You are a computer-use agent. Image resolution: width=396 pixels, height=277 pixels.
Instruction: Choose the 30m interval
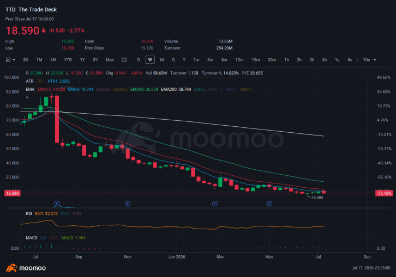[272, 60]
